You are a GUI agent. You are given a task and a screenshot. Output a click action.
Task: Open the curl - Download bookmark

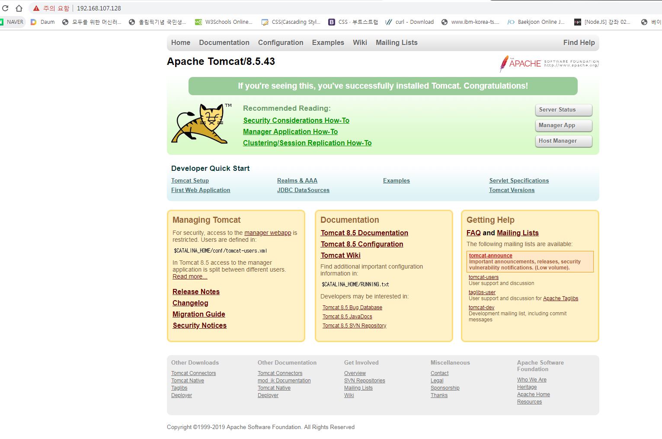coord(409,22)
